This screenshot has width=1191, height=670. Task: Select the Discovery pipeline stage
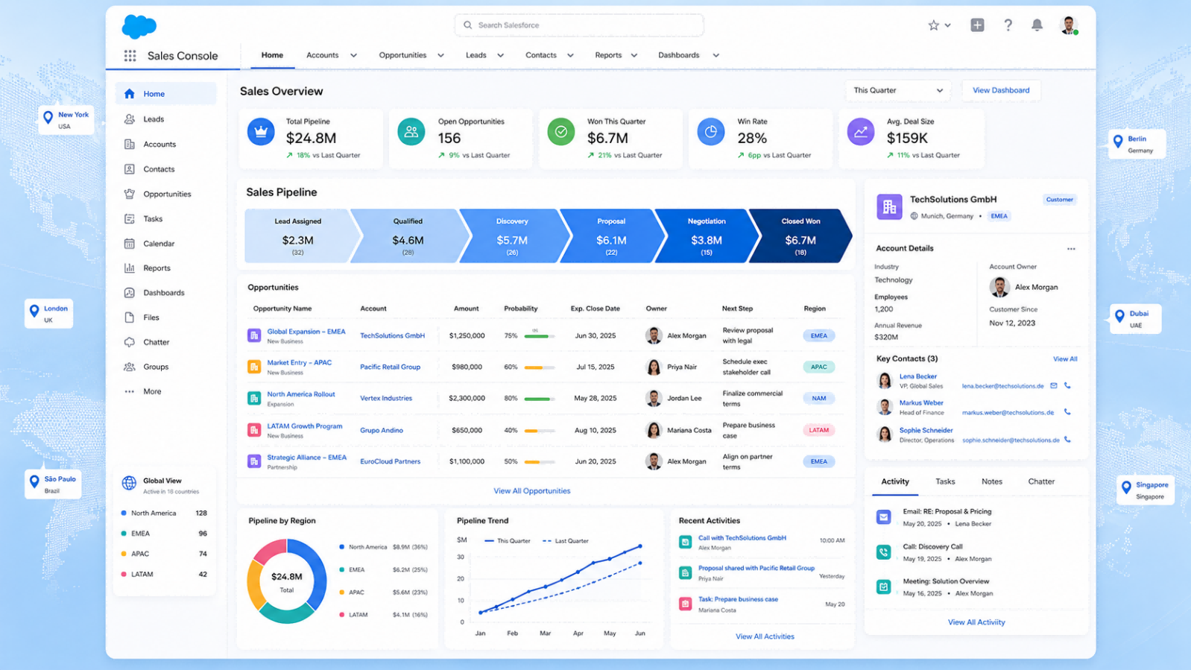[513, 236]
